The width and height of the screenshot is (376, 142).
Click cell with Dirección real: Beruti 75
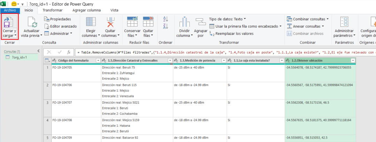137,73
